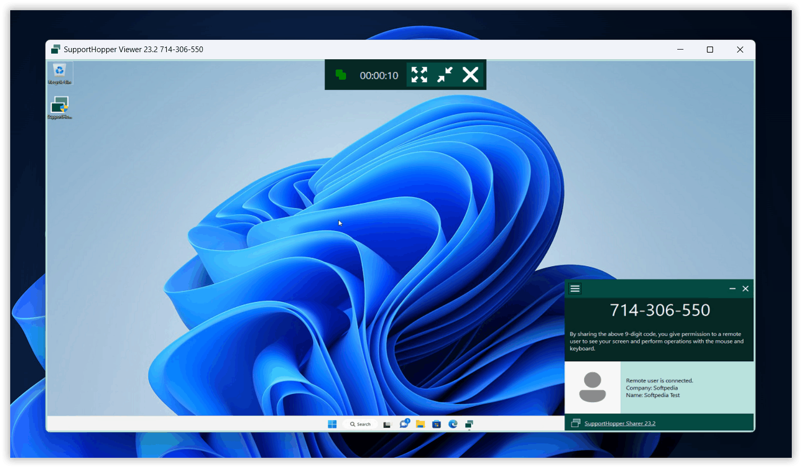Click the SupportHopper Viewer title bar app icon
This screenshot has width=802, height=468.
[x=56, y=49]
